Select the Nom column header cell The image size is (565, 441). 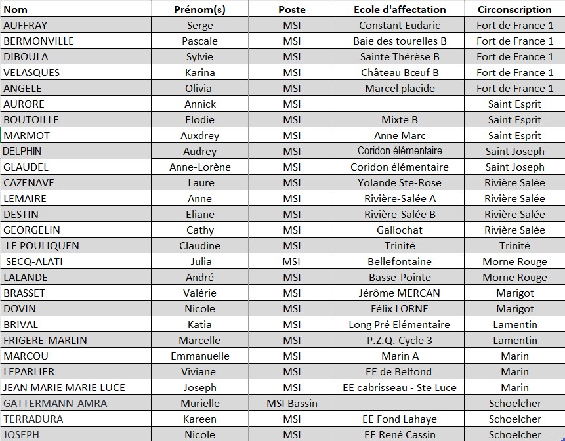tap(76, 9)
